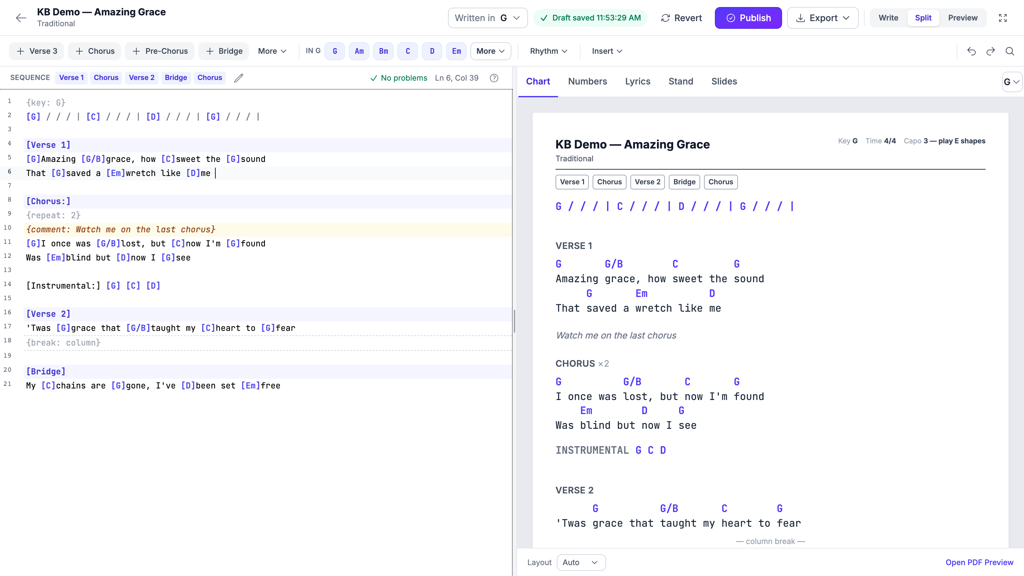Open the More chords dropdown
The image size is (1024, 576).
(x=491, y=51)
